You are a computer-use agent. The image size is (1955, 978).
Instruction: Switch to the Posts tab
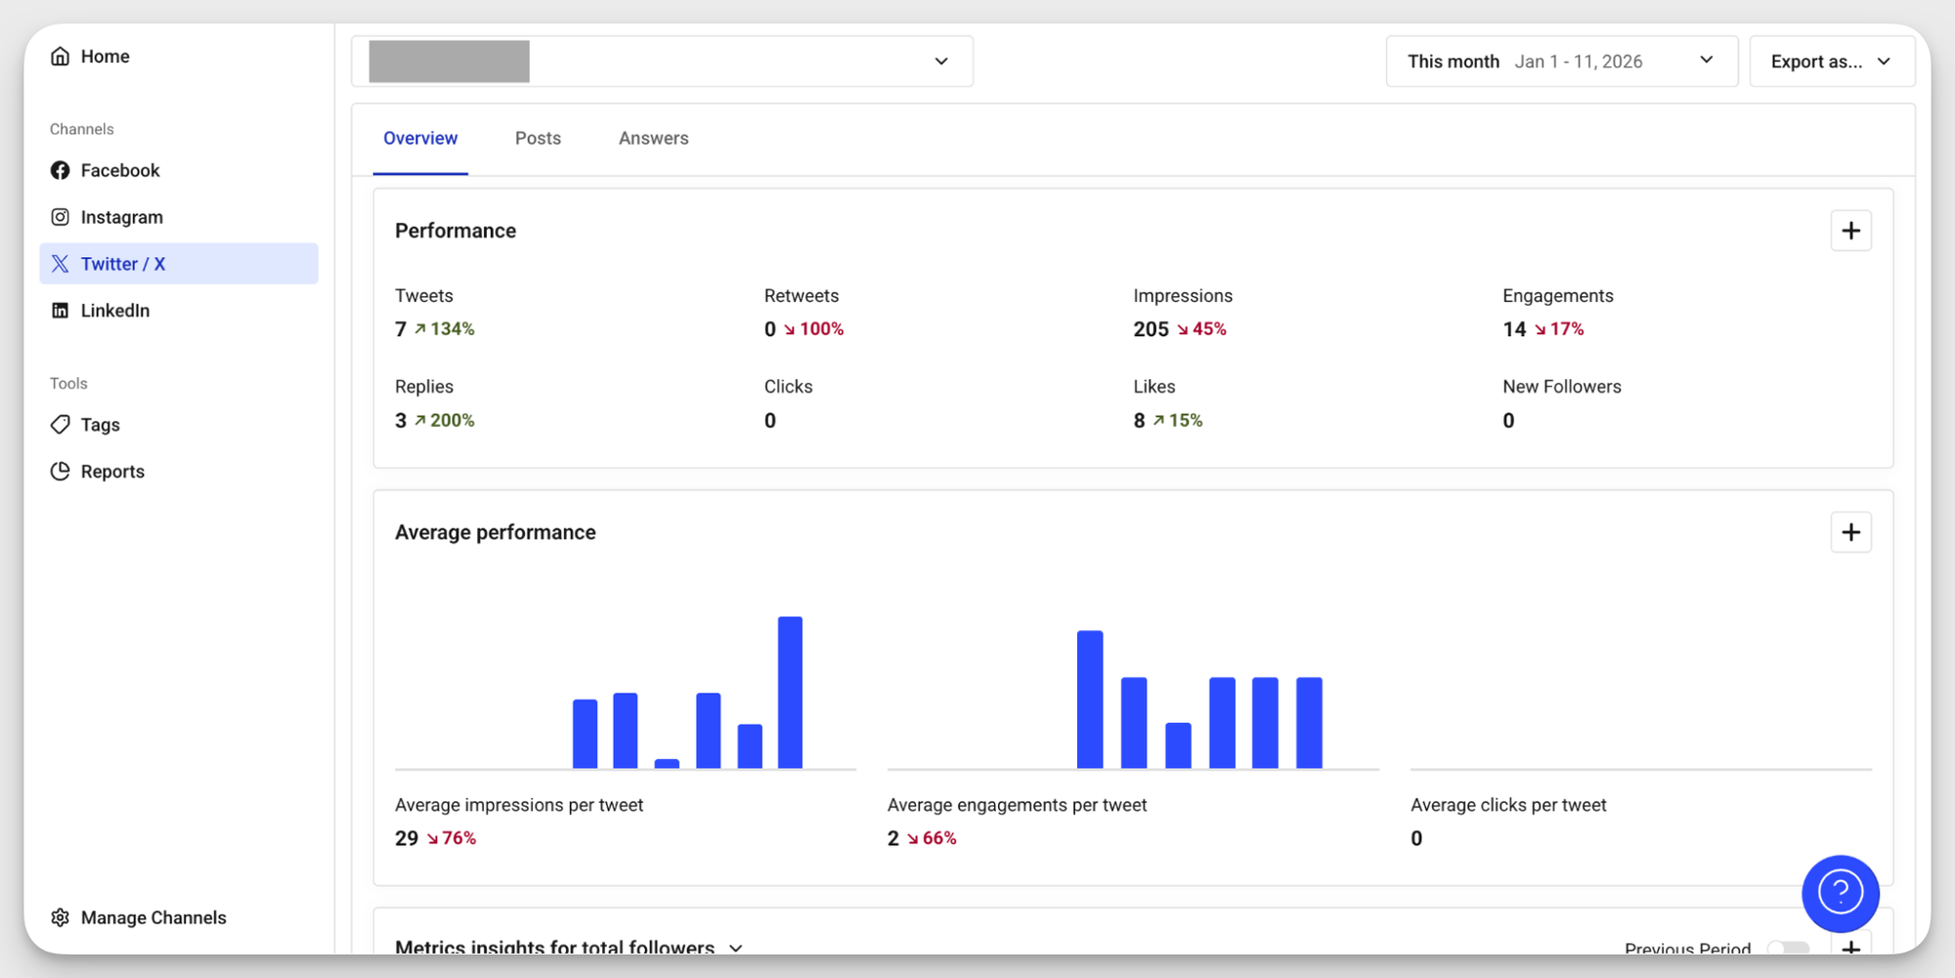point(538,139)
